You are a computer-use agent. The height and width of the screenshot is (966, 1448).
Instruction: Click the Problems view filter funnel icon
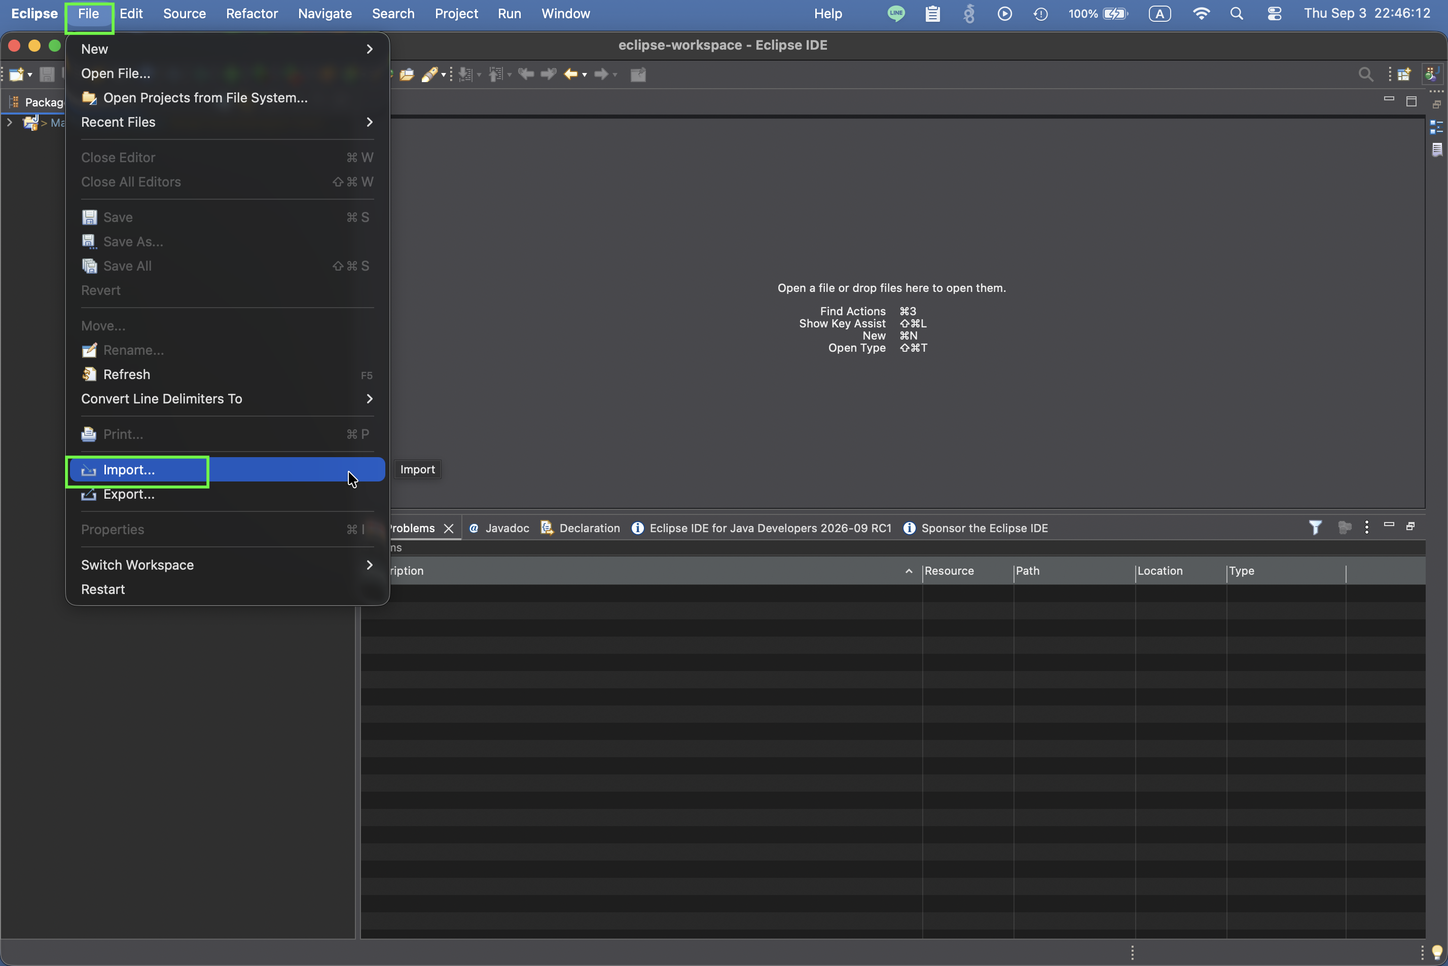click(1315, 528)
